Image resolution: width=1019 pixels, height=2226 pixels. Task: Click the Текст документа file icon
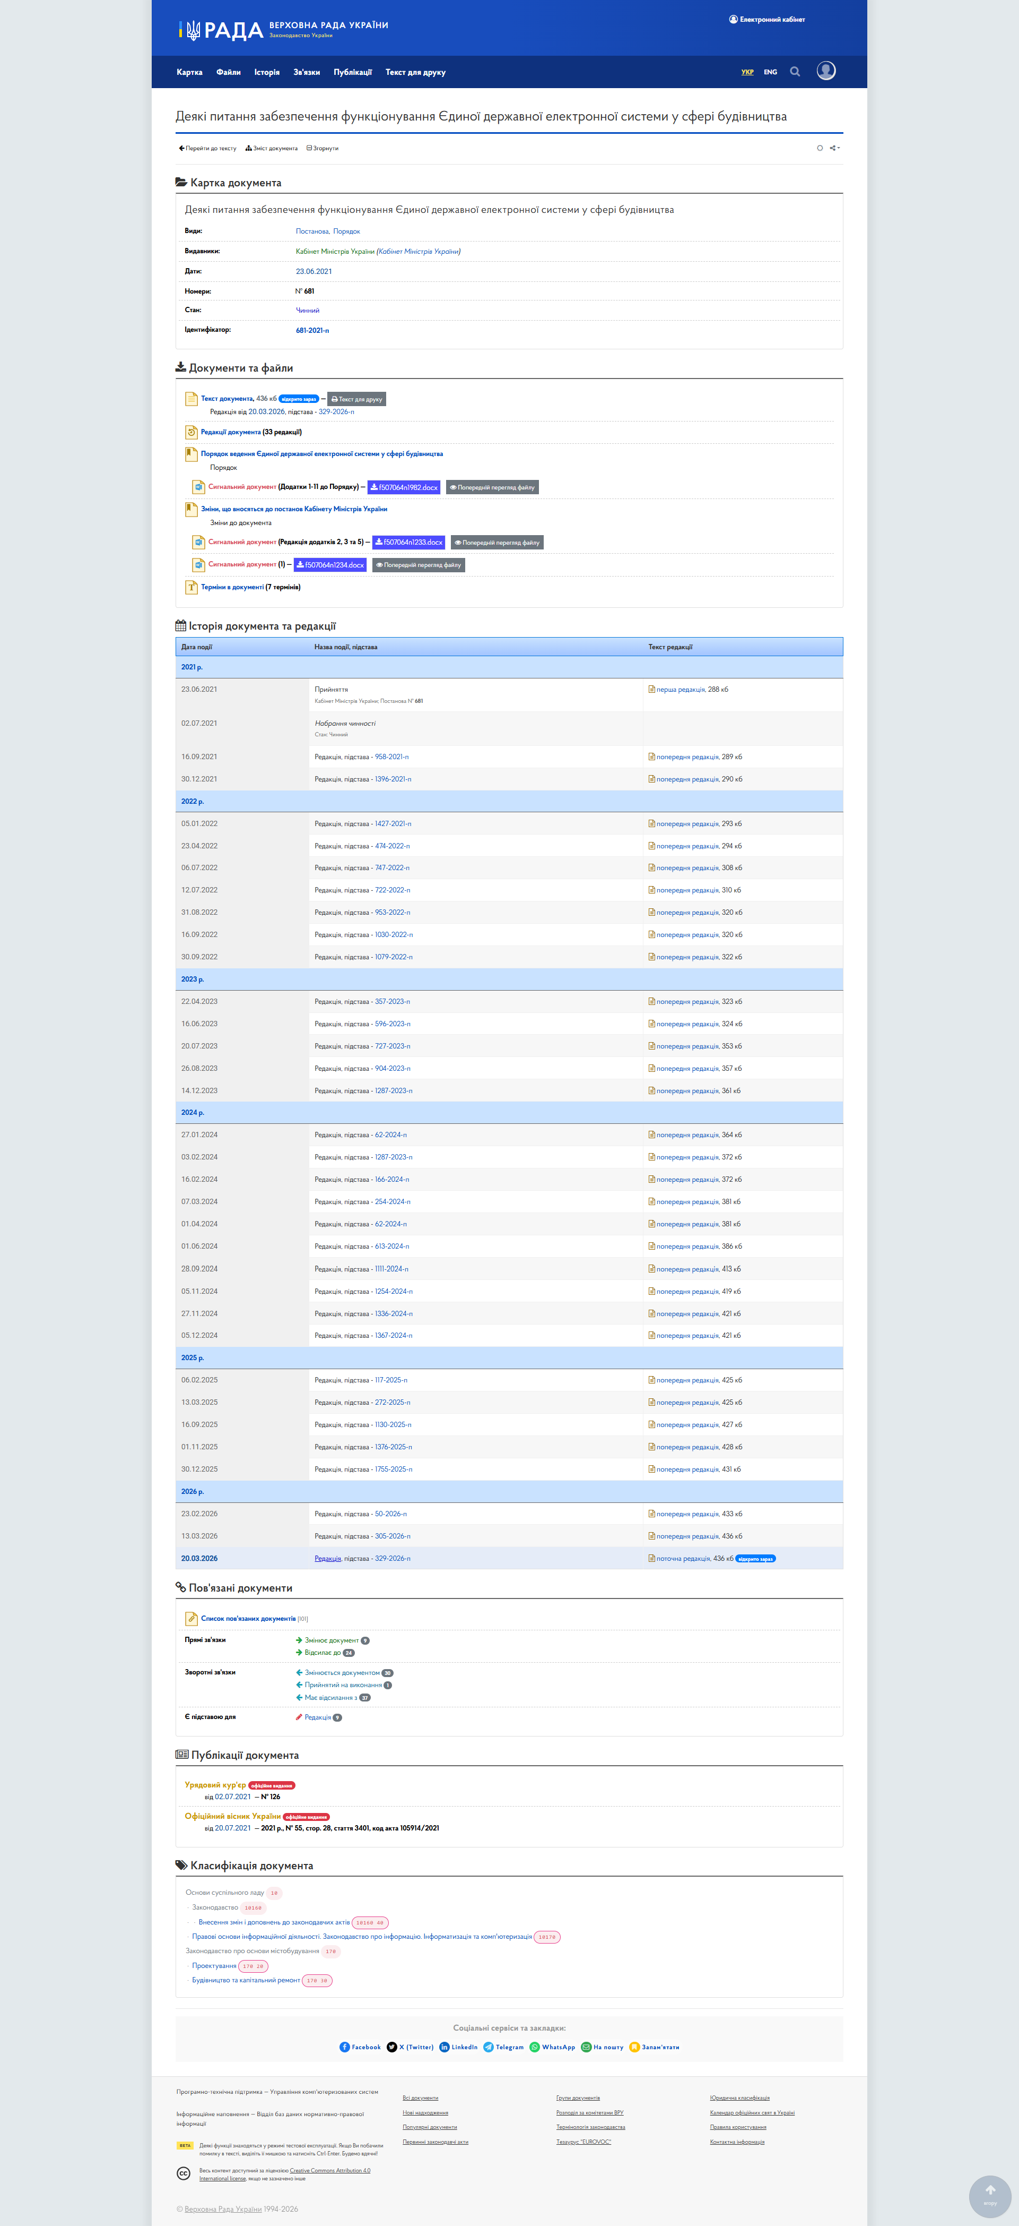pyautogui.click(x=191, y=398)
